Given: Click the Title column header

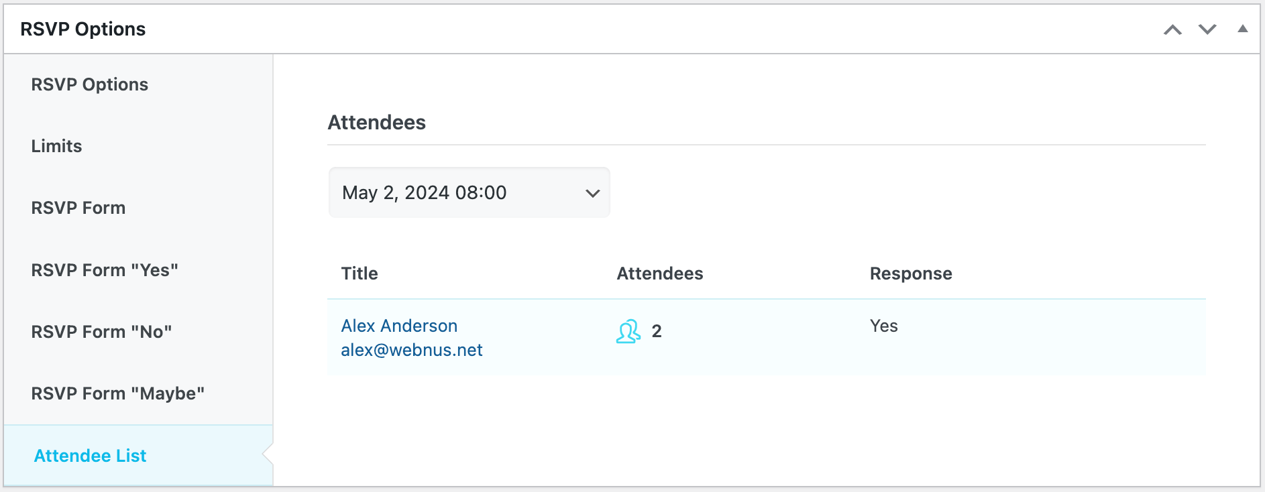Looking at the screenshot, I should 360,273.
